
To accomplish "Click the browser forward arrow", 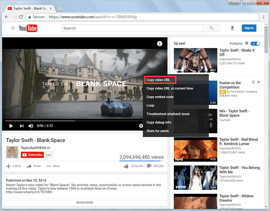I will point(14,17).
